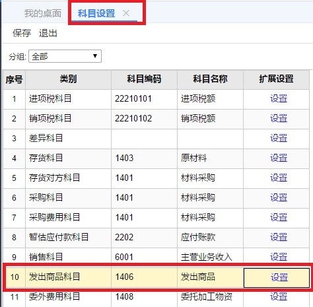Select the 销售科目 category cell
This screenshot has height=307, width=313.
coord(68,256)
